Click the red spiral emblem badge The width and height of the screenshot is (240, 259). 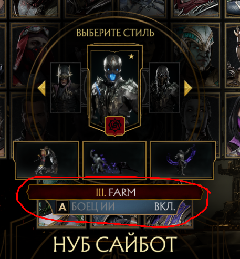pos(115,126)
